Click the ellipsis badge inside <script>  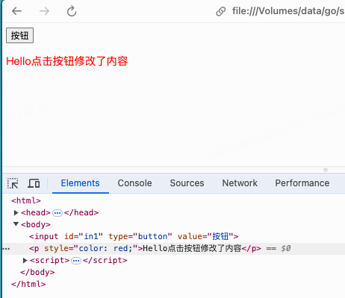76,261
